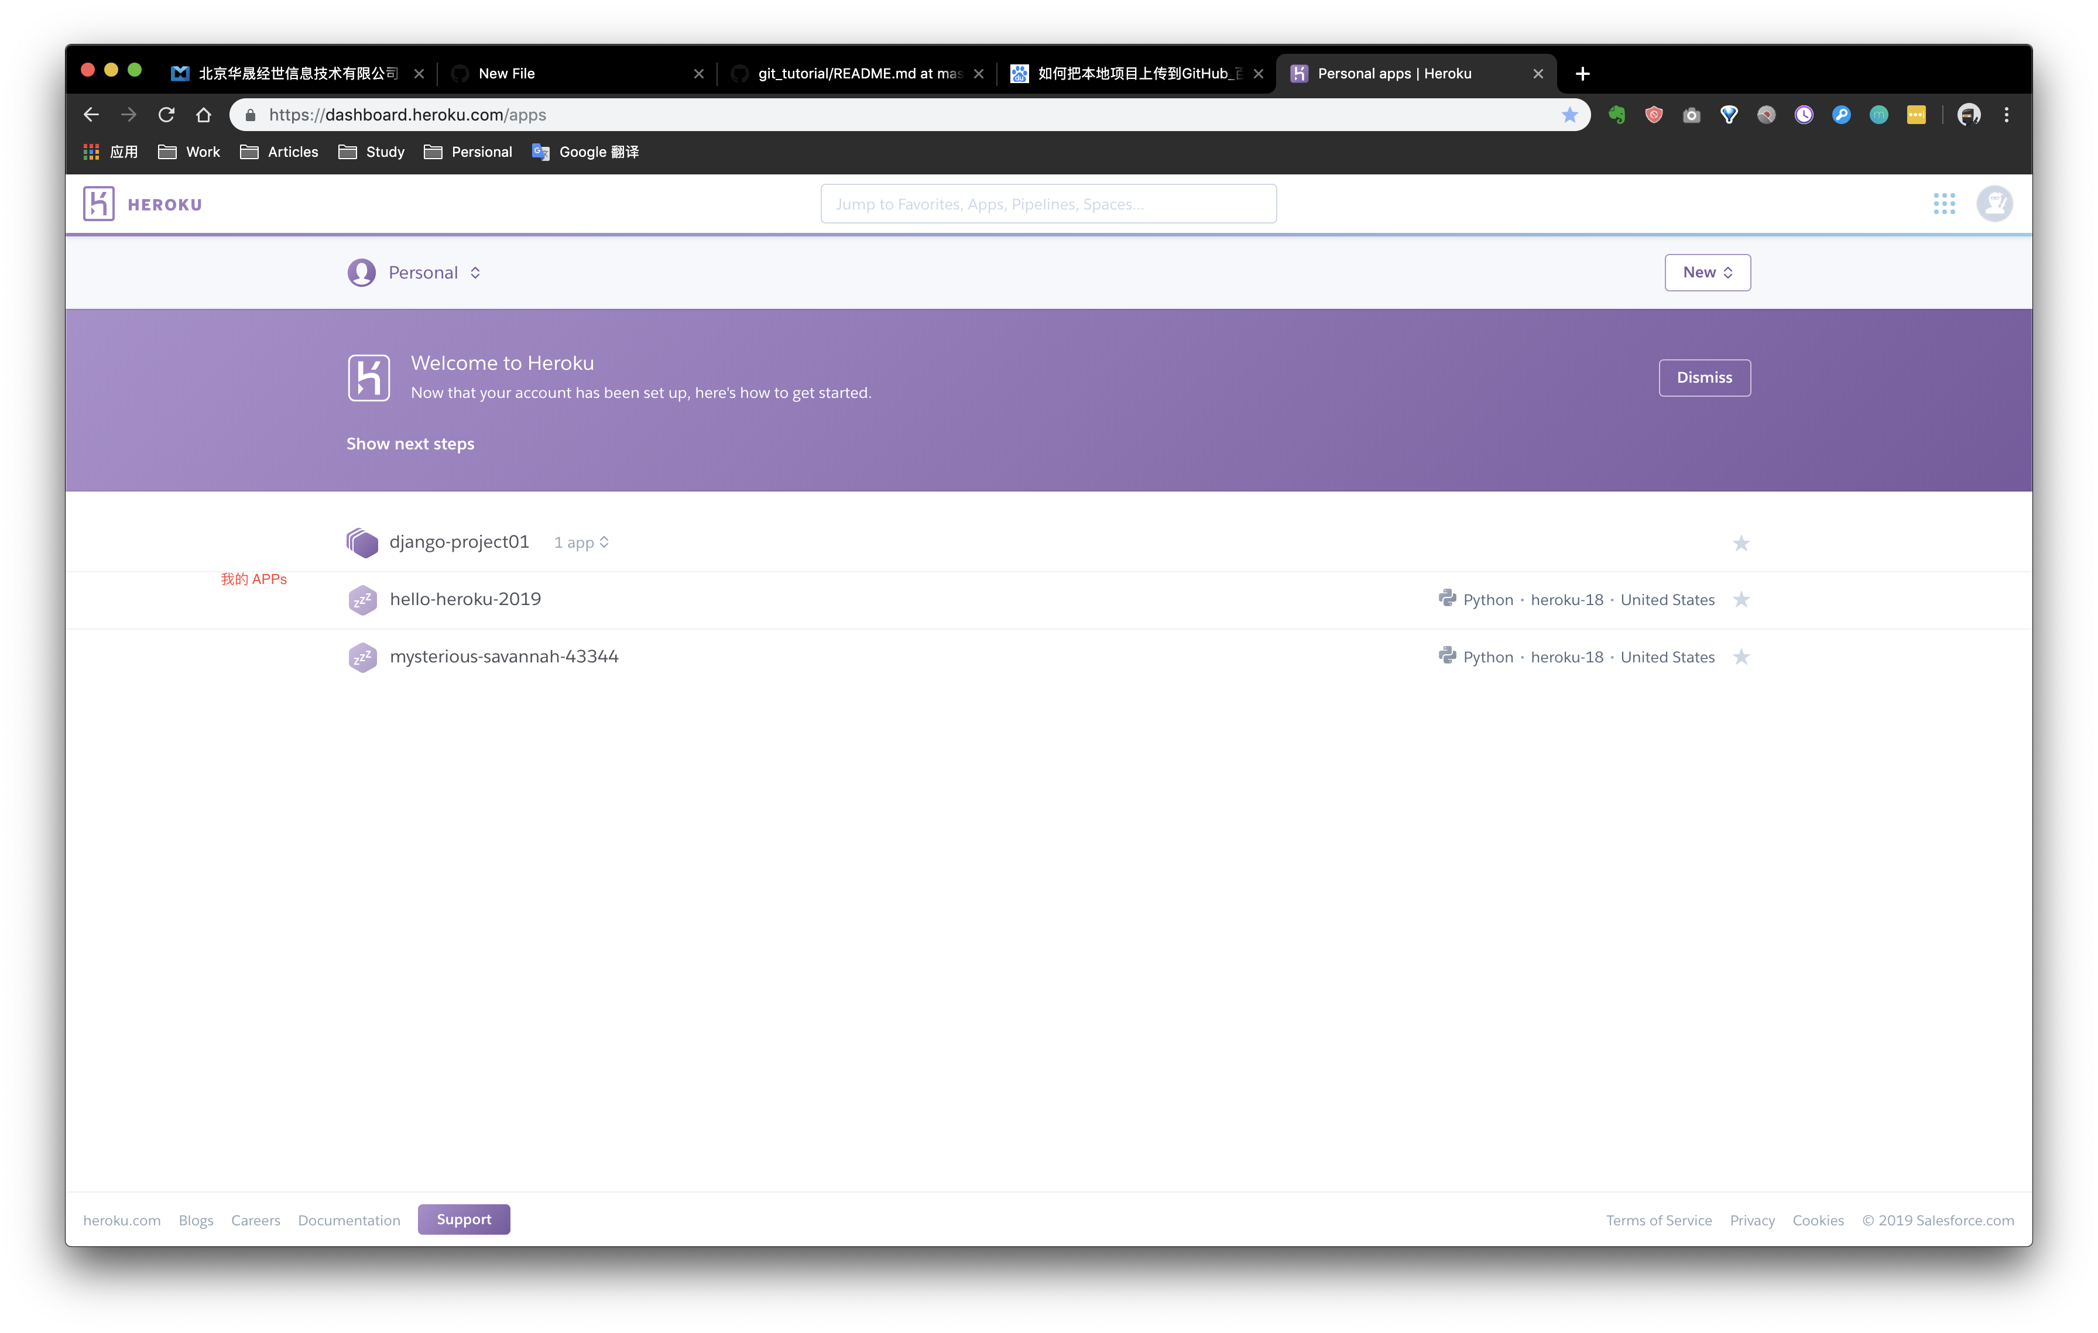The height and width of the screenshot is (1333, 2098).
Task: Click the browser home icon
Action: pos(204,115)
